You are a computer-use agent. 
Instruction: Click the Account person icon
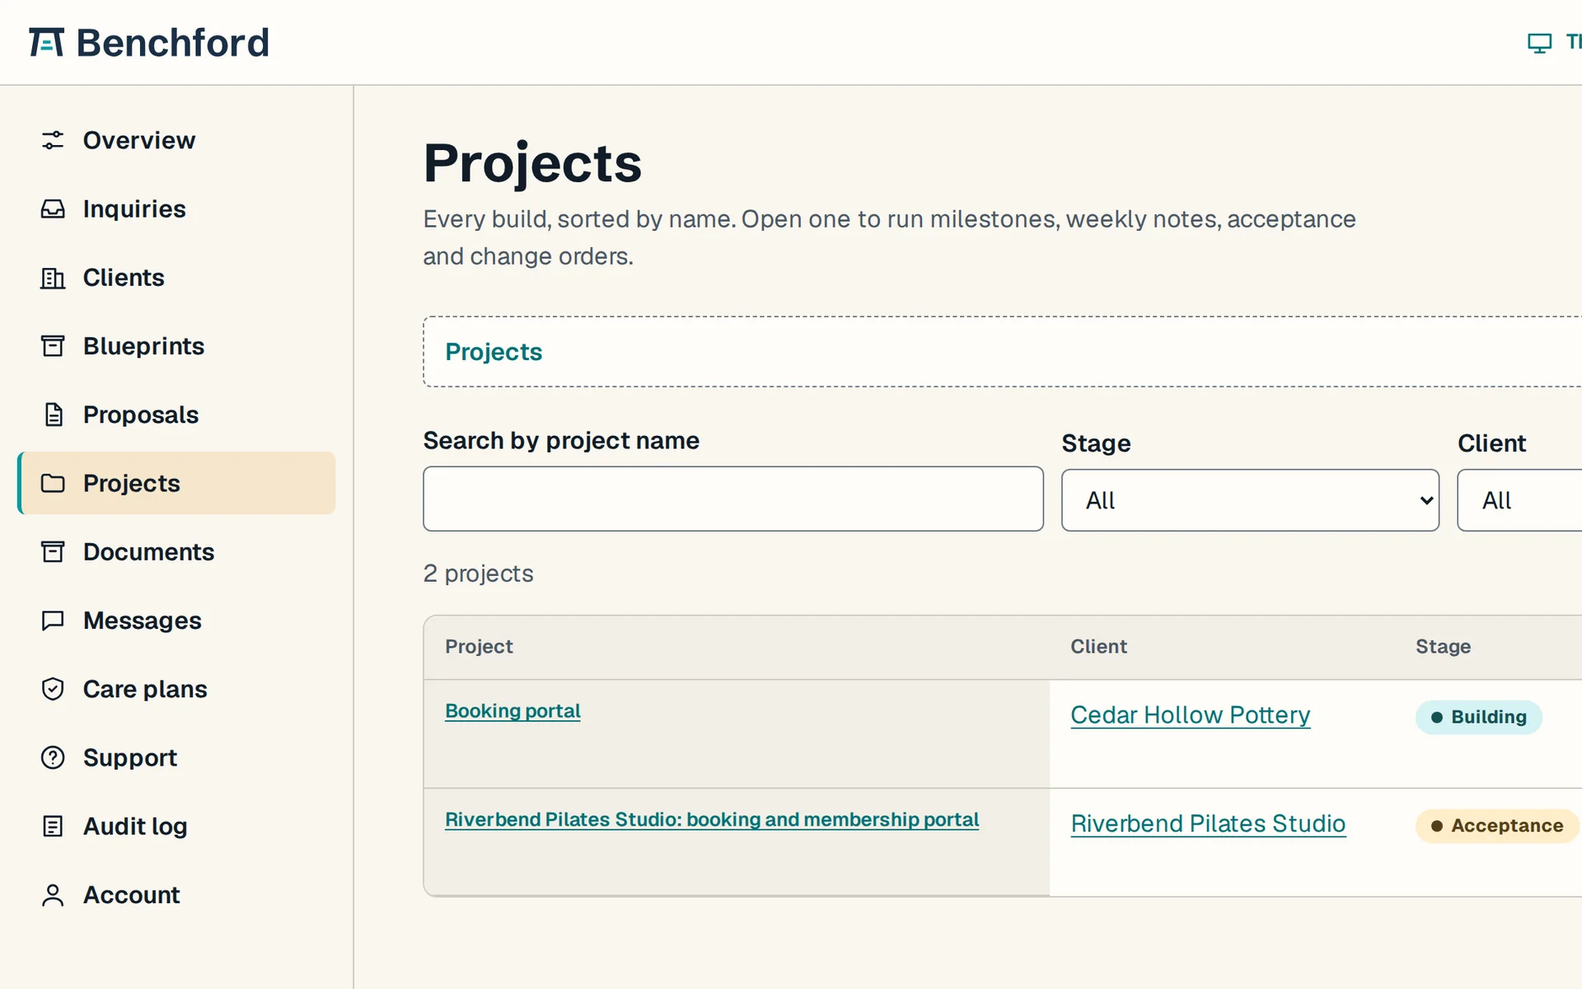[x=53, y=895]
